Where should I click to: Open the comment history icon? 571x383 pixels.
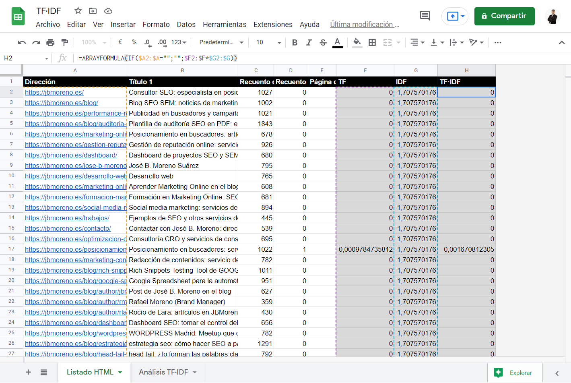point(425,16)
